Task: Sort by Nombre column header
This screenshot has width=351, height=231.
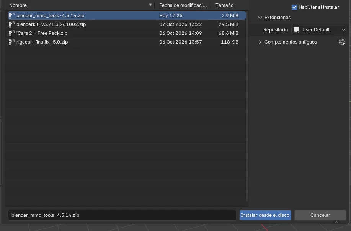Action: click(18, 5)
